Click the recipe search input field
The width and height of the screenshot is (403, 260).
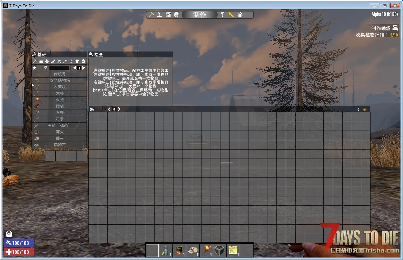[59, 68]
